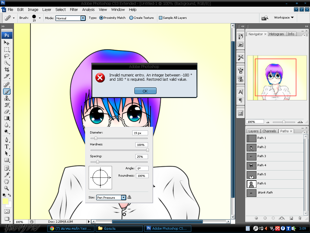Select the Slice tool
Image resolution: width=310 pixels, height=233 pixels.
click(7, 76)
